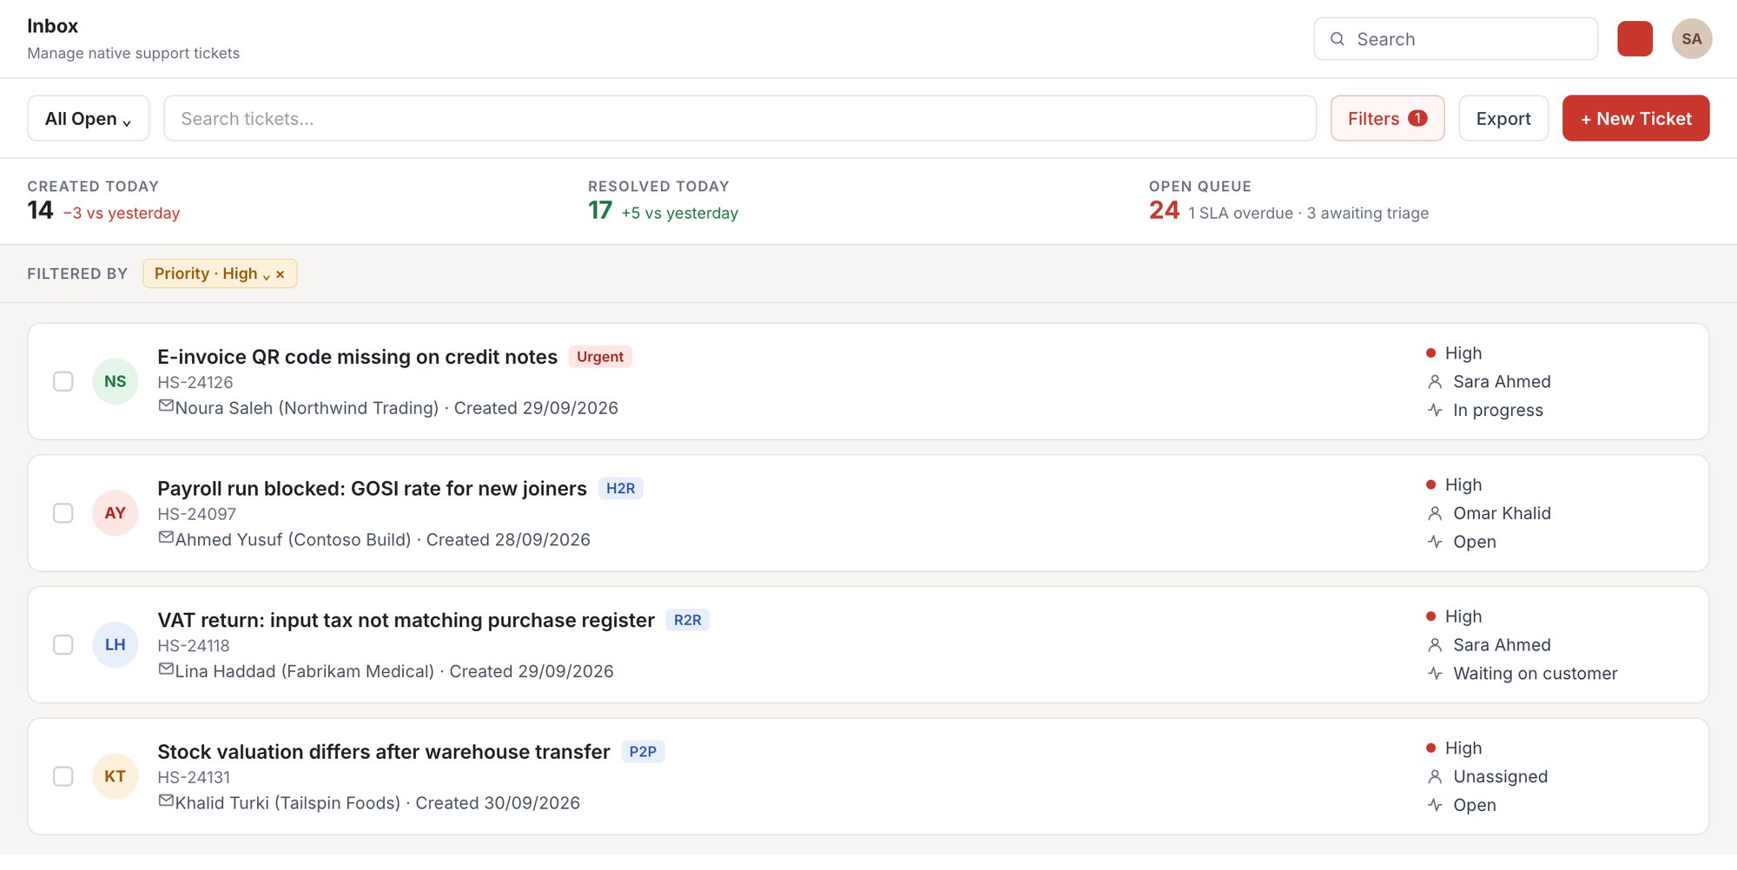
Task: Open the All Open view dropdown
Action: tap(89, 118)
